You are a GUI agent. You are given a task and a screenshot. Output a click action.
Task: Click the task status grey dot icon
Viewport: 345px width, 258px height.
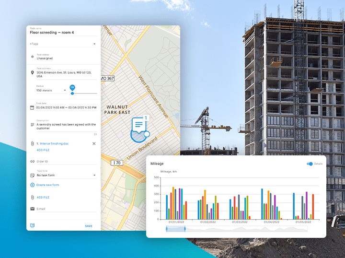[x=33, y=57]
